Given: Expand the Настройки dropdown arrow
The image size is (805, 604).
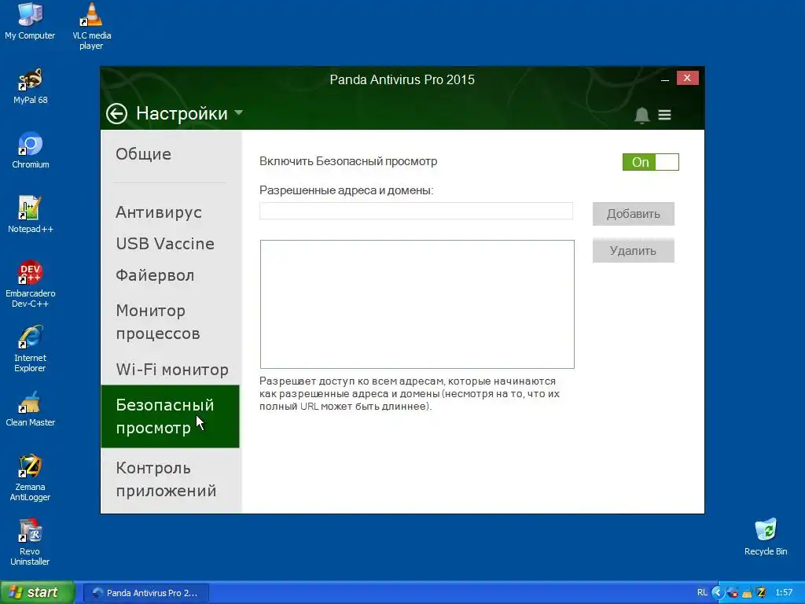Looking at the screenshot, I should pyautogui.click(x=238, y=112).
